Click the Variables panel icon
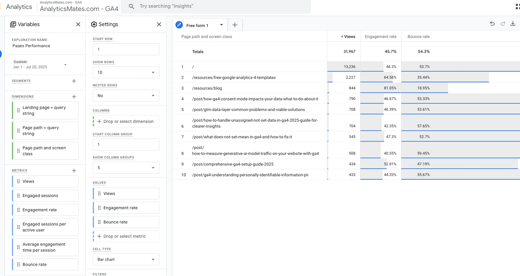The width and height of the screenshot is (520, 276). tap(13, 24)
